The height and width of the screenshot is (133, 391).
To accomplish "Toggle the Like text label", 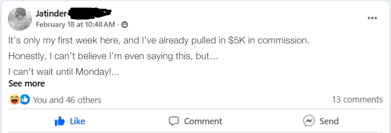I will coord(78,121).
